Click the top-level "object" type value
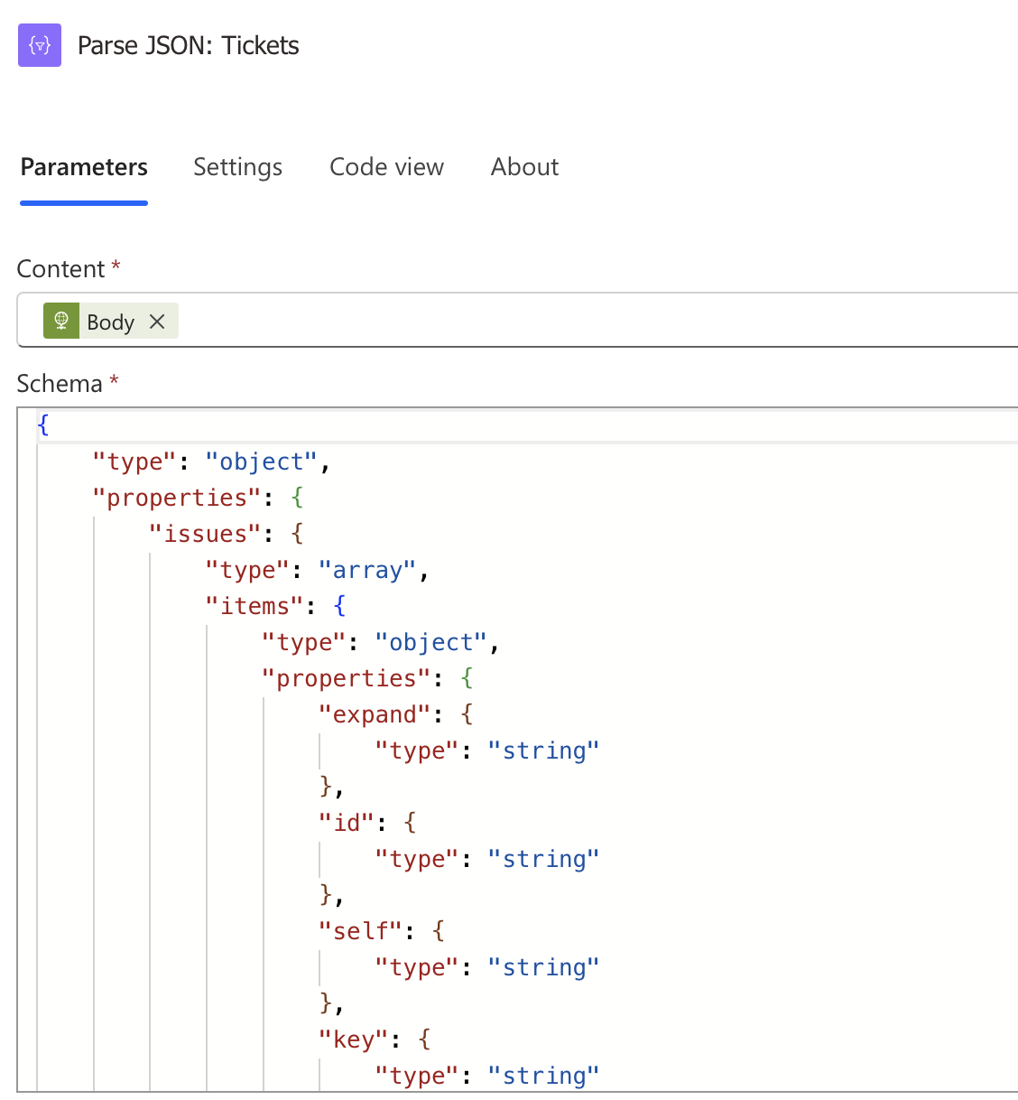Viewport: 1018px width, 1100px height. [x=261, y=461]
